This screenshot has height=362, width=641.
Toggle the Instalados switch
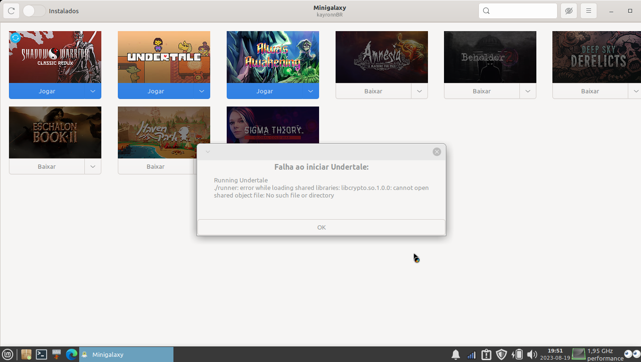34,11
